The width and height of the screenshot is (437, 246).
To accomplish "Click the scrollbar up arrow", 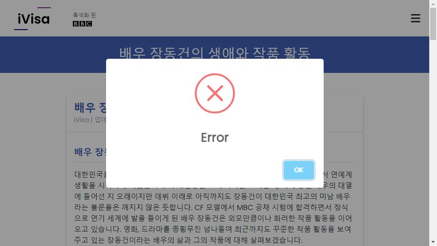I will [433, 4].
